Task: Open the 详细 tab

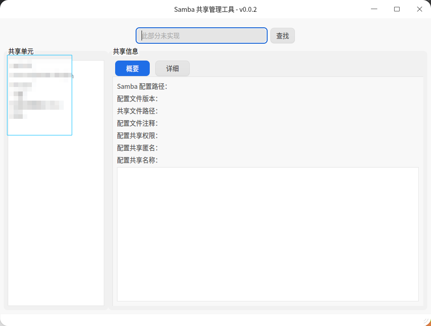Action: click(172, 68)
